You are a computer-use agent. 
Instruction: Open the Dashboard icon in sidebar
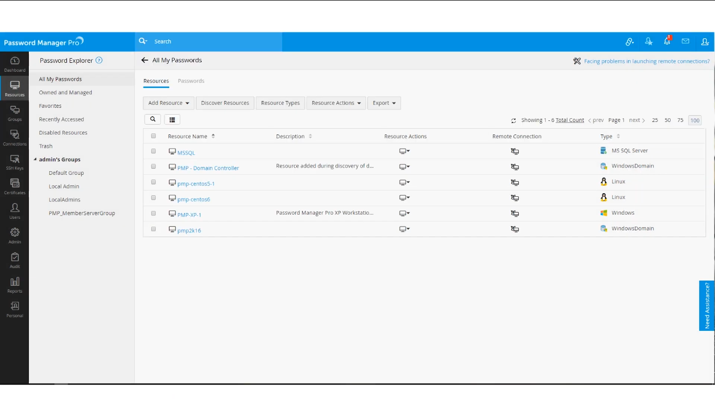[15, 64]
